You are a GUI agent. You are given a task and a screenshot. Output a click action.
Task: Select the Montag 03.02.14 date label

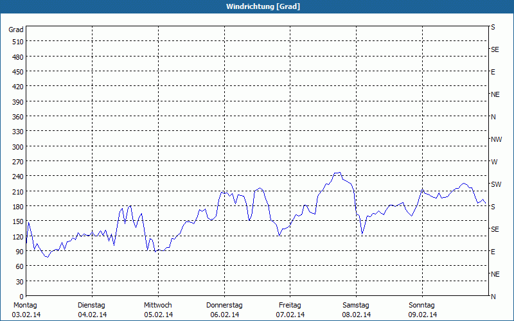26,310
